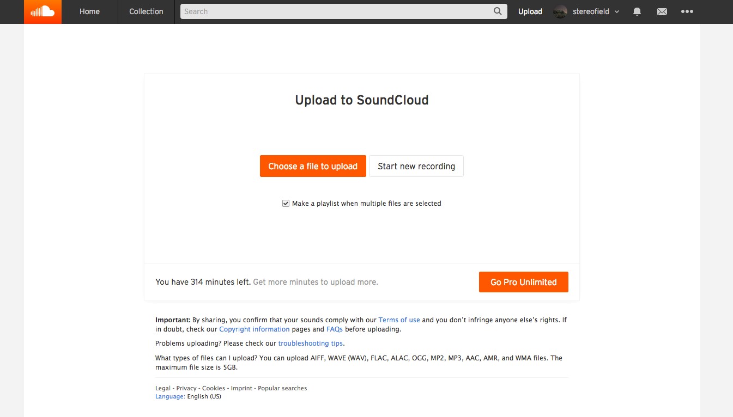Click the SoundCloud logo
Viewport: 733px width, 417px height.
pos(43,11)
